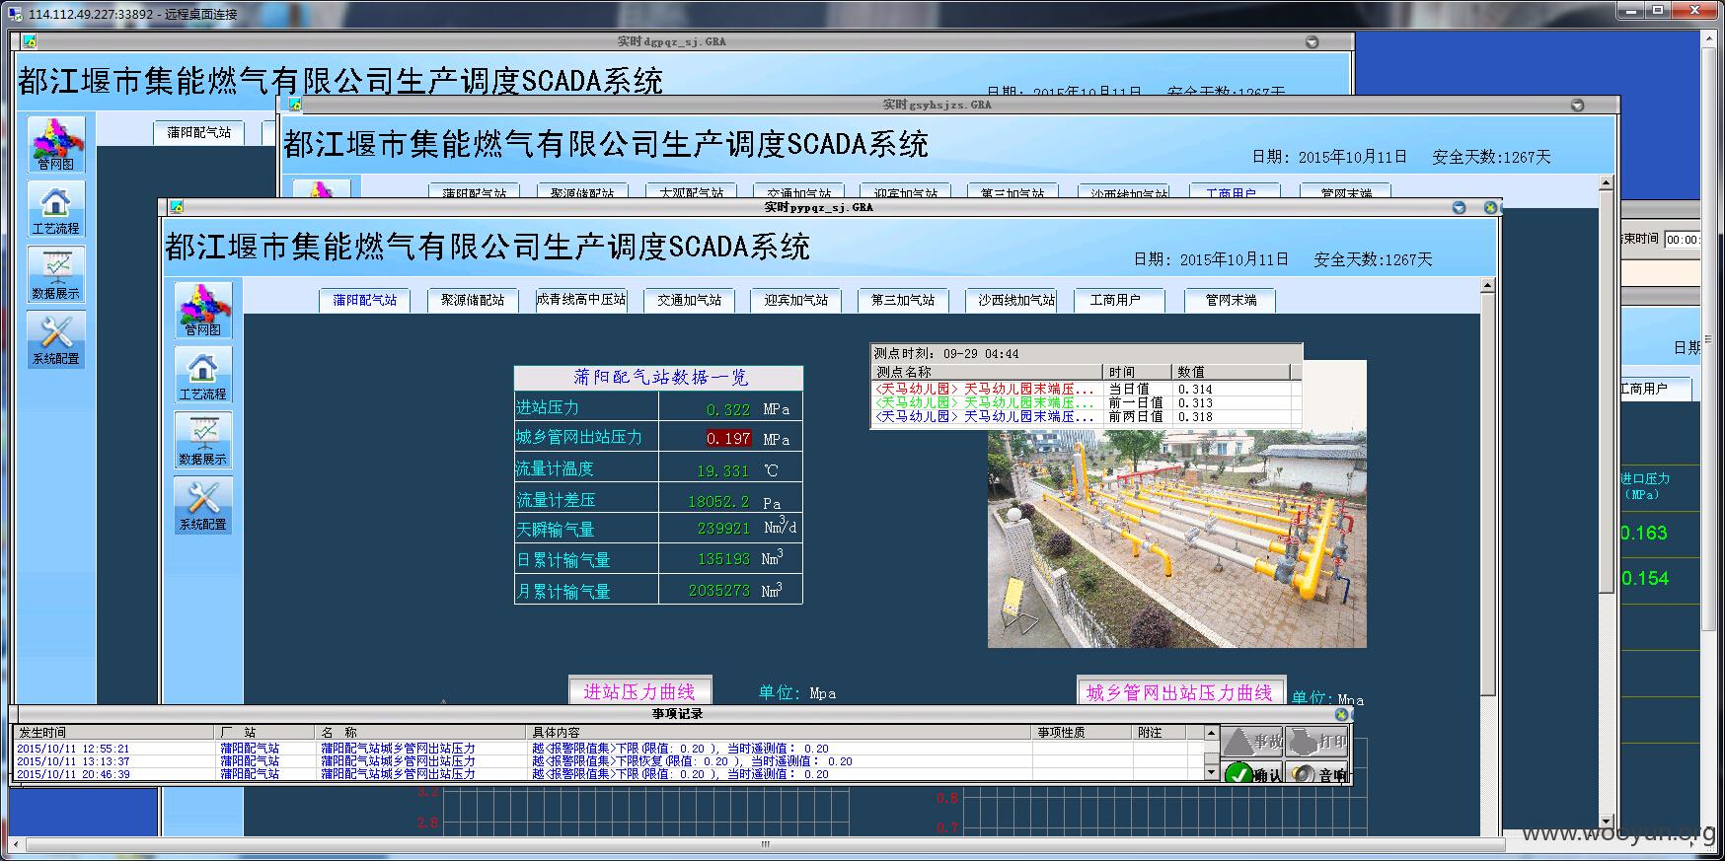Select the 管网末端 tab in the front window
The height and width of the screenshot is (861, 1725).
click(1231, 300)
